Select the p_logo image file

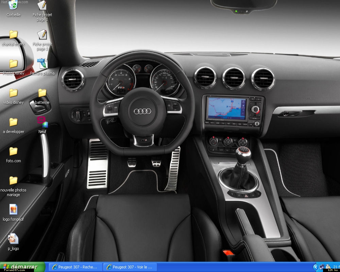click(x=13, y=239)
